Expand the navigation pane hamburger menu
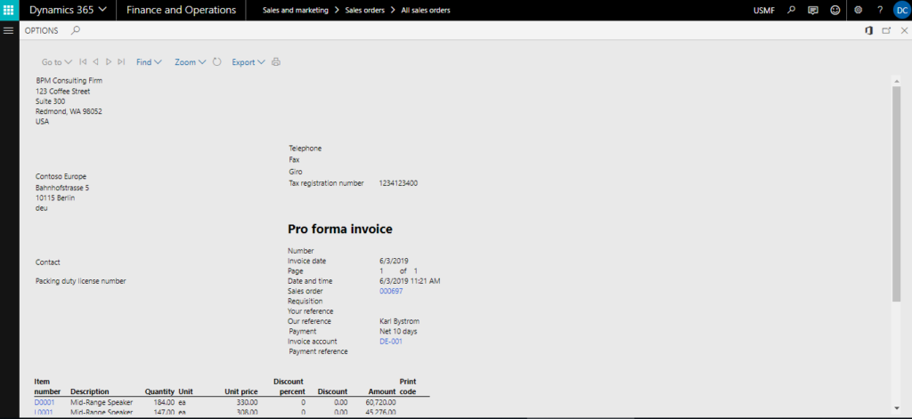 pyautogui.click(x=8, y=30)
